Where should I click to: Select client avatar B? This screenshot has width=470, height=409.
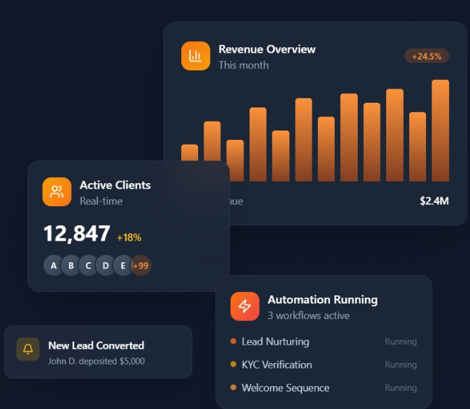click(x=71, y=266)
